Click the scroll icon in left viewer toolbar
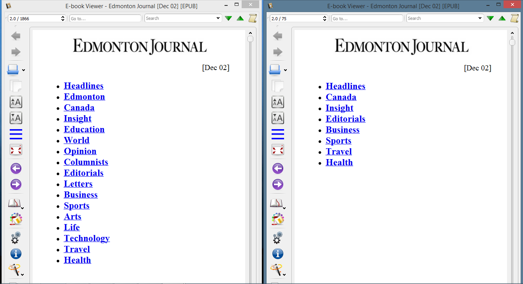 (x=253, y=18)
